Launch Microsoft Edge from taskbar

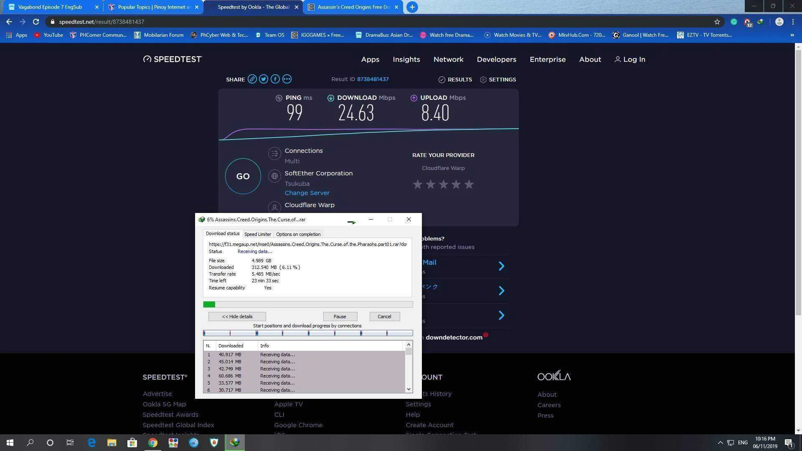point(91,443)
